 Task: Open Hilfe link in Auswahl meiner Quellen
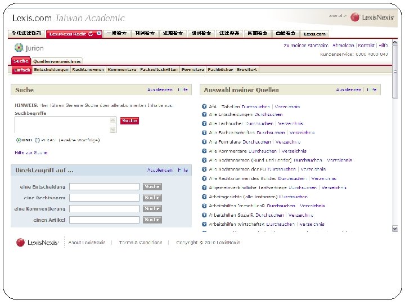pos(372,90)
